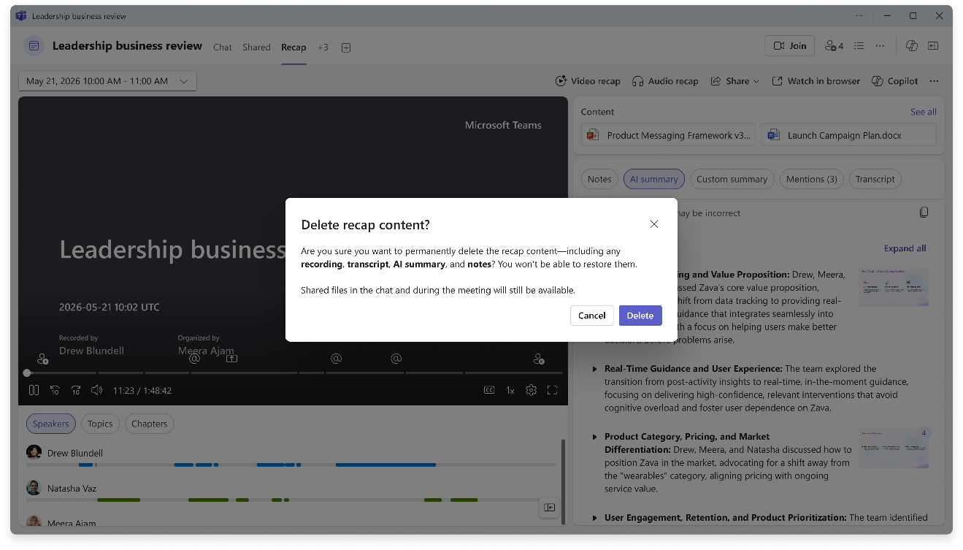Toggle the side panel icon in header
Image resolution: width=963 pixels, height=550 pixels.
(933, 46)
